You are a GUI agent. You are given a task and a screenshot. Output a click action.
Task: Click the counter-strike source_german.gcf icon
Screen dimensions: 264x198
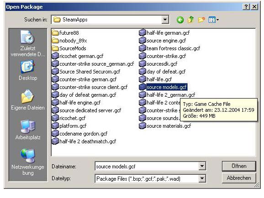click(x=55, y=64)
